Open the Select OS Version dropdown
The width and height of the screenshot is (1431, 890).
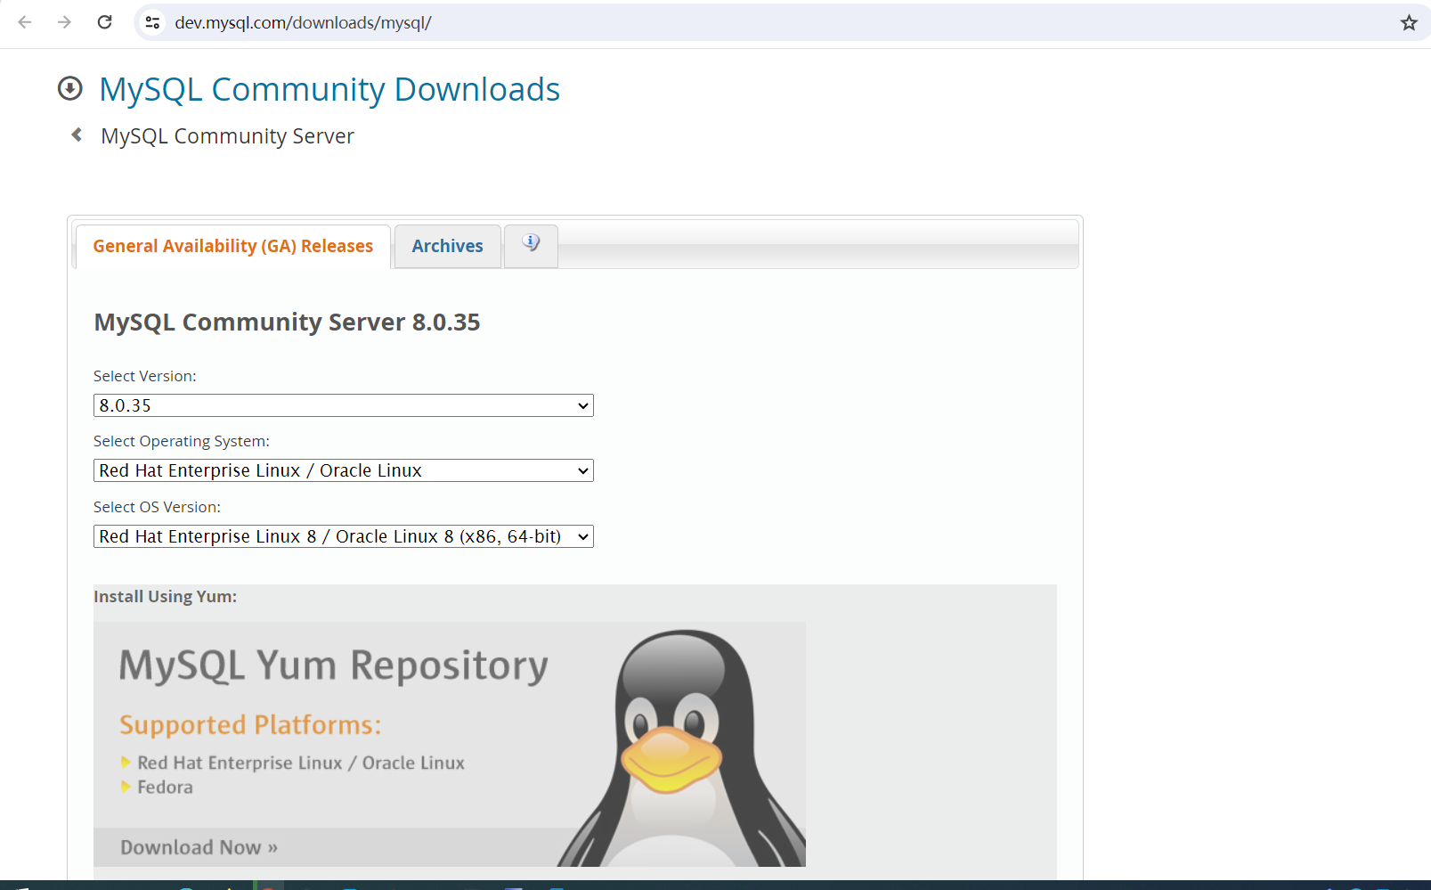344,536
